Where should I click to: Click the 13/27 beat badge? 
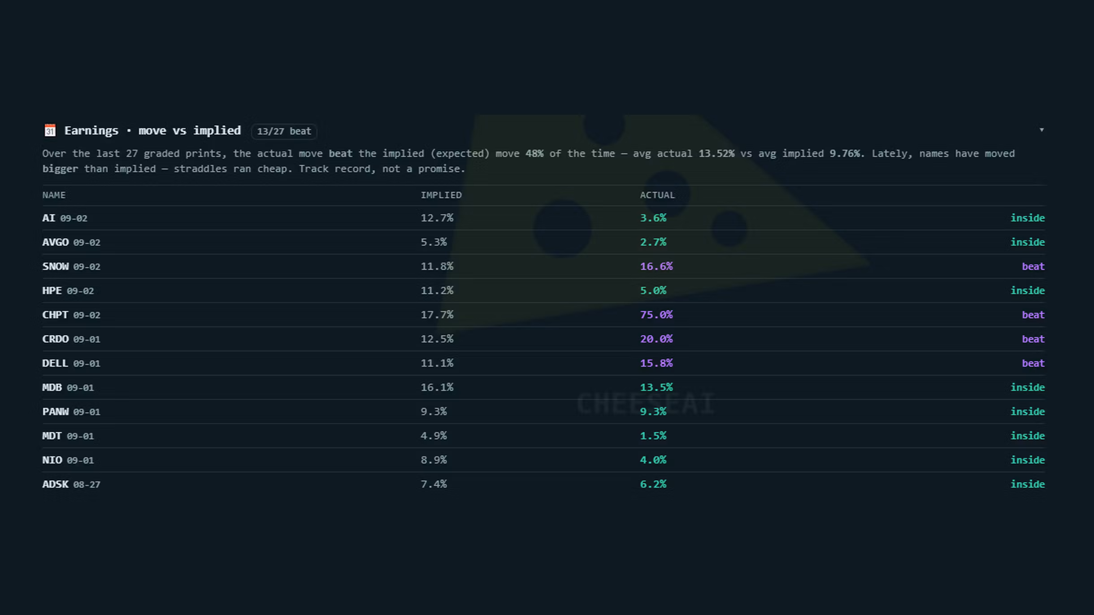click(284, 131)
